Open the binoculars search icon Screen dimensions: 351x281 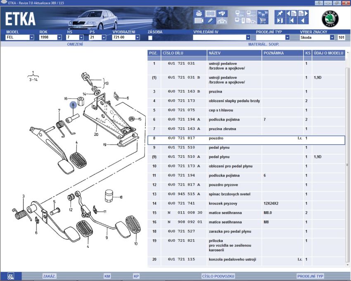tap(222, 14)
